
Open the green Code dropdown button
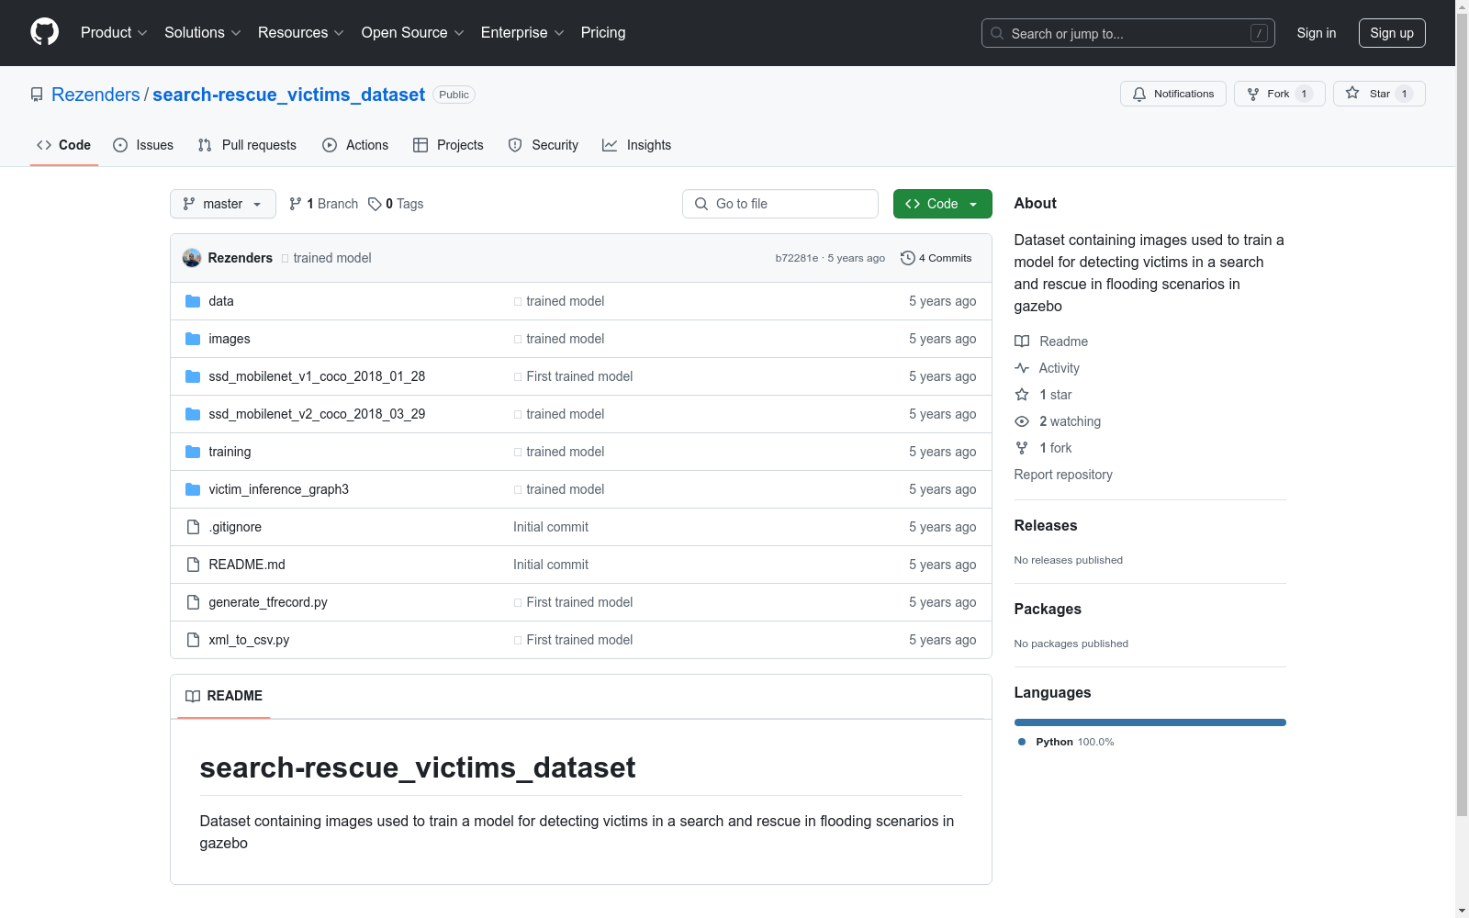[x=943, y=204]
